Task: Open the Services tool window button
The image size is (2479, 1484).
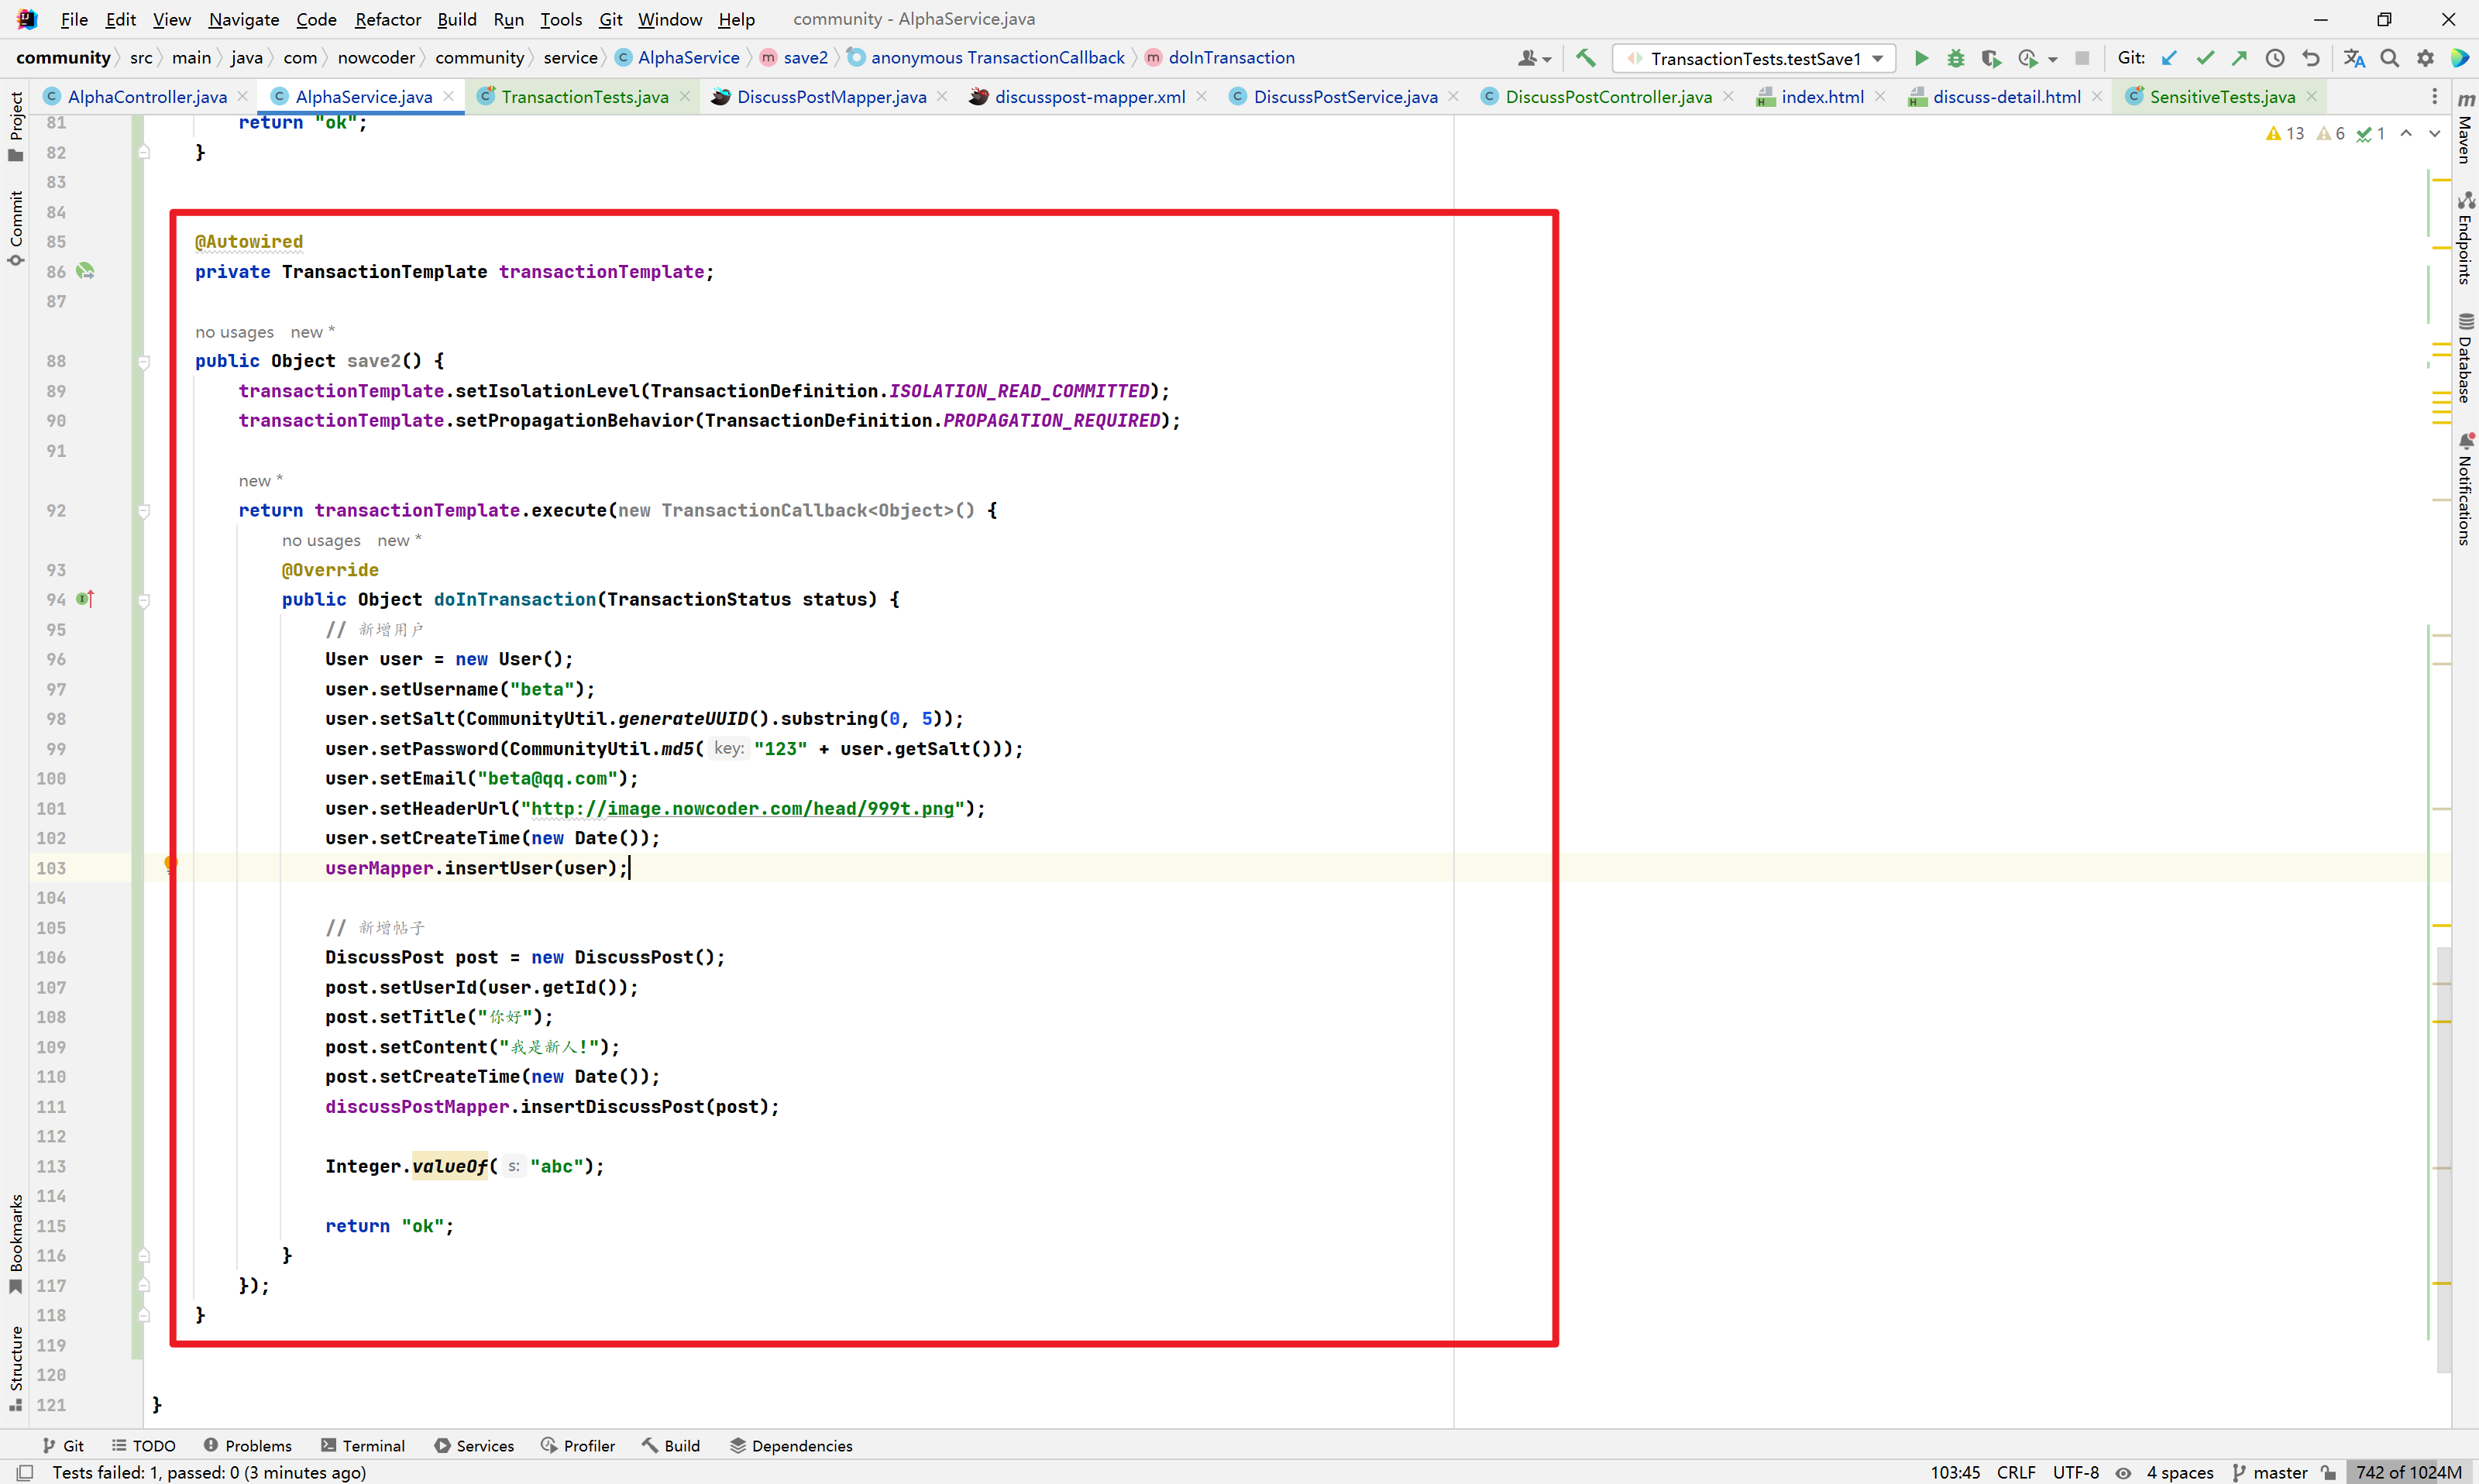Action: 474,1445
